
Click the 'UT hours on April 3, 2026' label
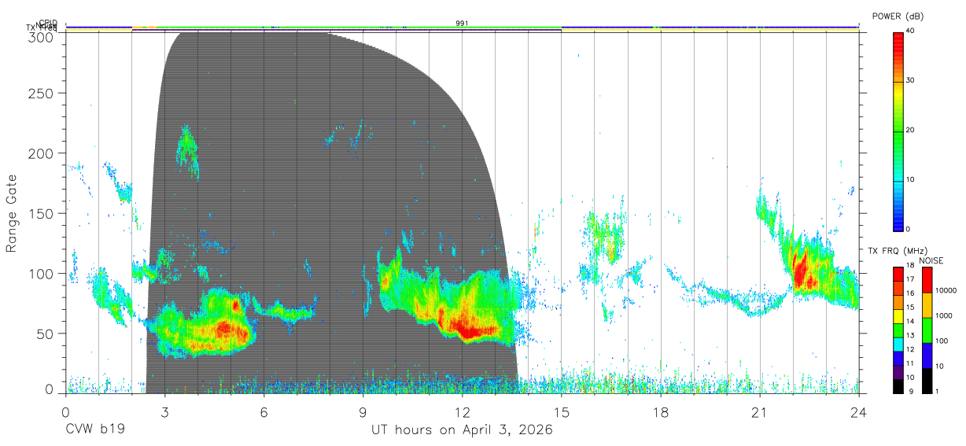click(x=462, y=430)
